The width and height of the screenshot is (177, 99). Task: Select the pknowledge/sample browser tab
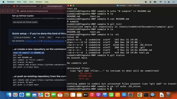[x=55, y=6]
